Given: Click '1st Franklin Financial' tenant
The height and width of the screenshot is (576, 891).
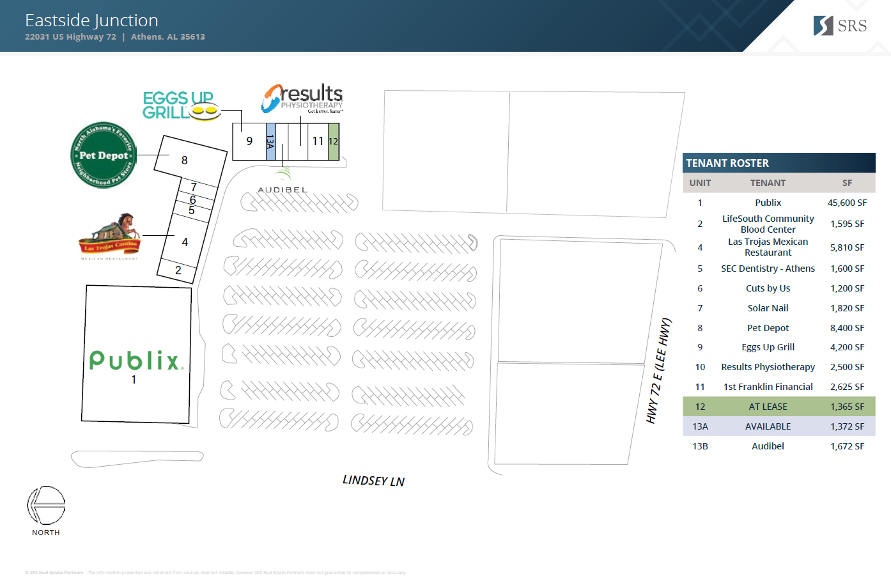Looking at the screenshot, I should click(768, 387).
